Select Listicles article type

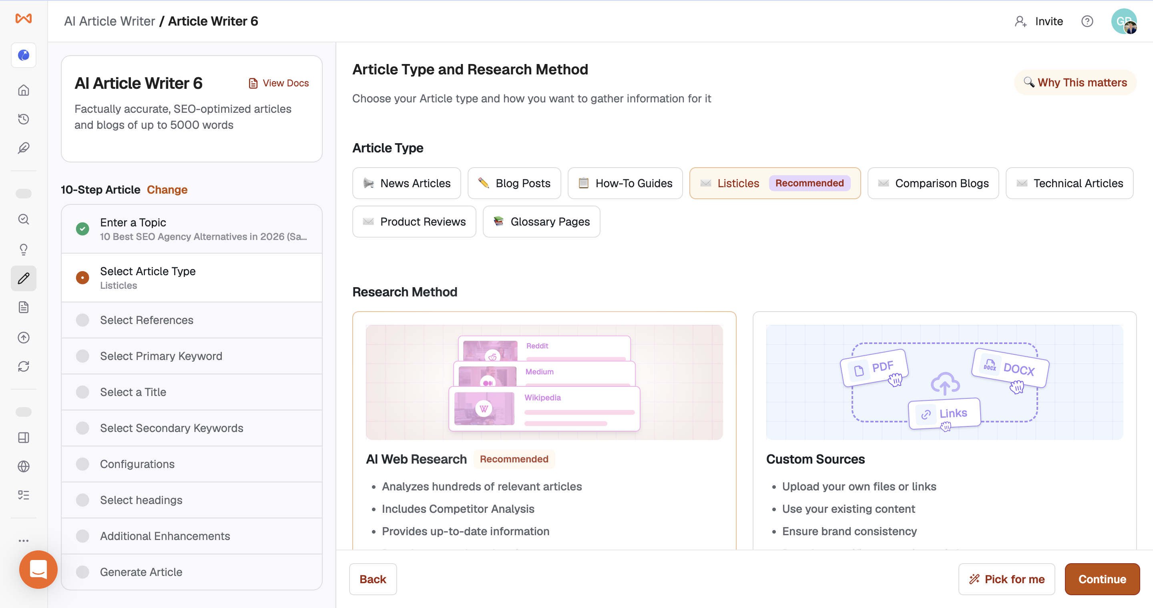click(775, 183)
